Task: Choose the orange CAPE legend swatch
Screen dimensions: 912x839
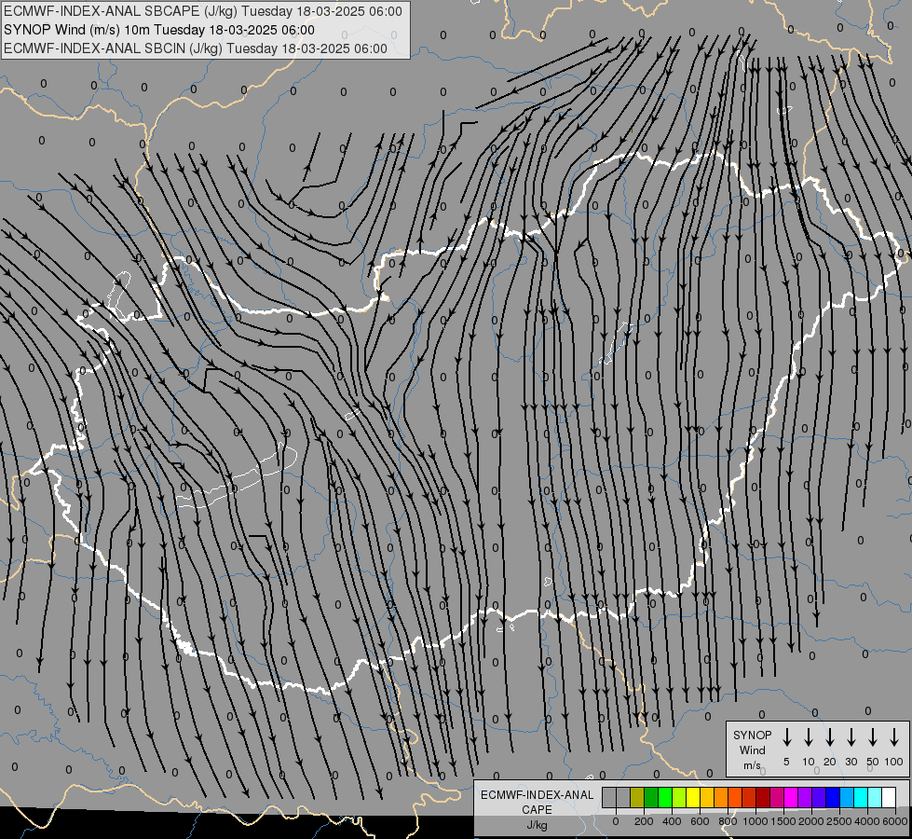Action: tap(721, 797)
